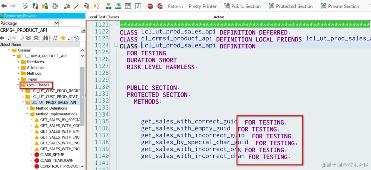Click the blue orange indent structure icon
371x170 pixels.
tap(118, 6)
